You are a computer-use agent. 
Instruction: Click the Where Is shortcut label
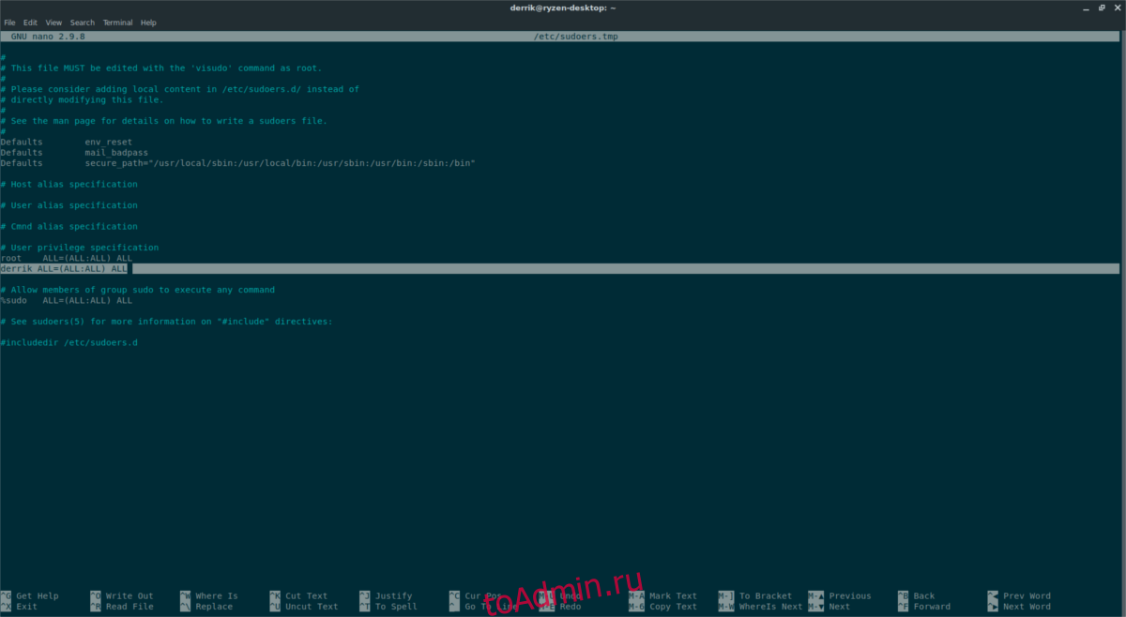click(216, 595)
